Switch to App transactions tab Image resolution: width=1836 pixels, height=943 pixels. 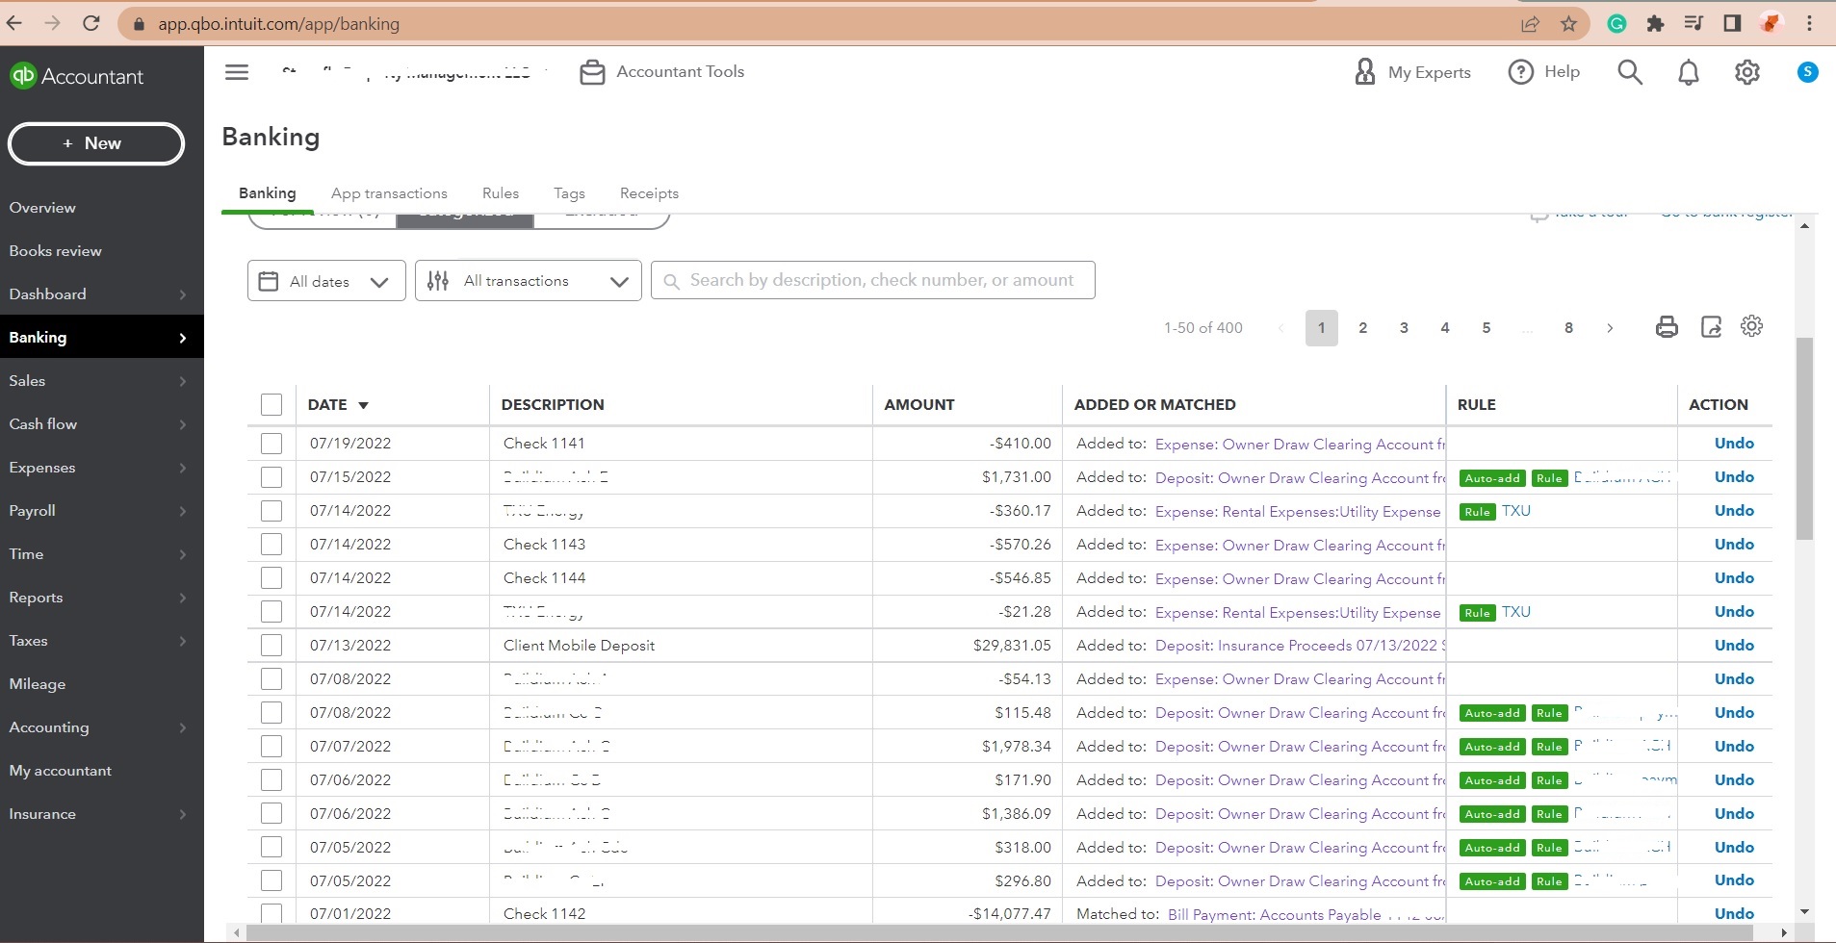pyautogui.click(x=389, y=193)
